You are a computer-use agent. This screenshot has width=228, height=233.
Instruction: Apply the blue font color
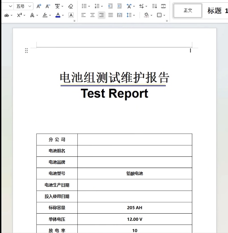[58, 15]
